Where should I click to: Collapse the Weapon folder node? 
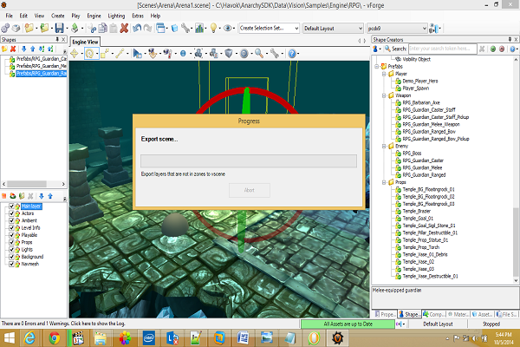384,95
